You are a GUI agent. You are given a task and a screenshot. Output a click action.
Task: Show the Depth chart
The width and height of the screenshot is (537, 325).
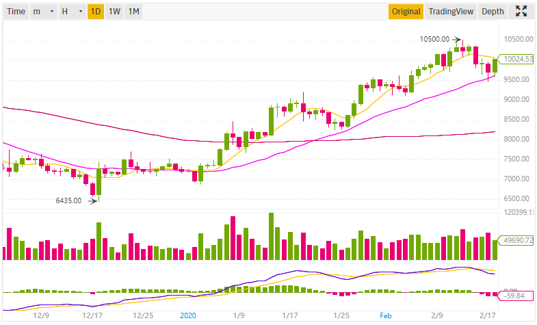(493, 12)
